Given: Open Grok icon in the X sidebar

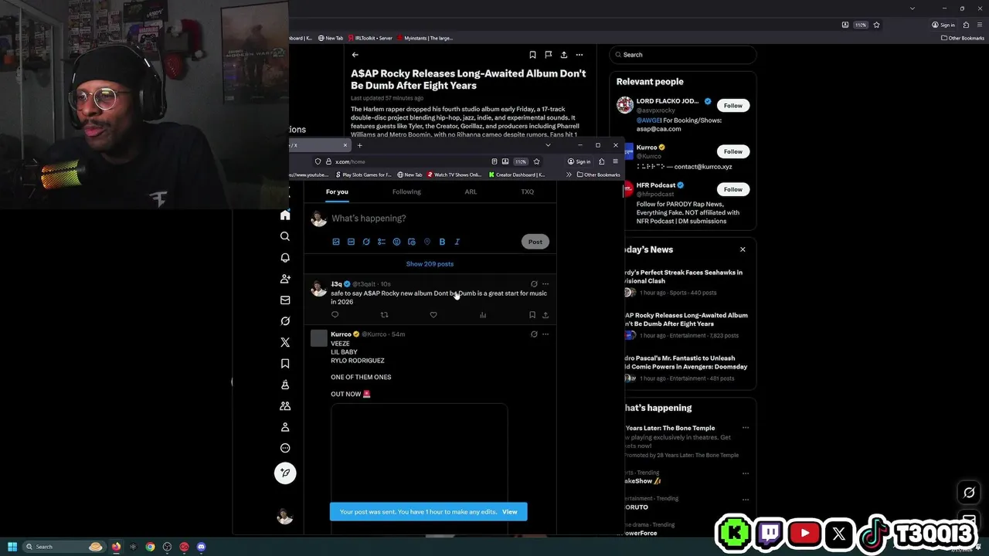Looking at the screenshot, I should coord(285,321).
